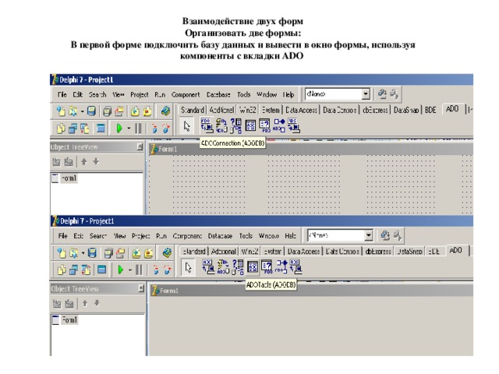The image size is (499, 374).
Task: Switch to Data Controls tab in lower window
Action: click(x=342, y=251)
